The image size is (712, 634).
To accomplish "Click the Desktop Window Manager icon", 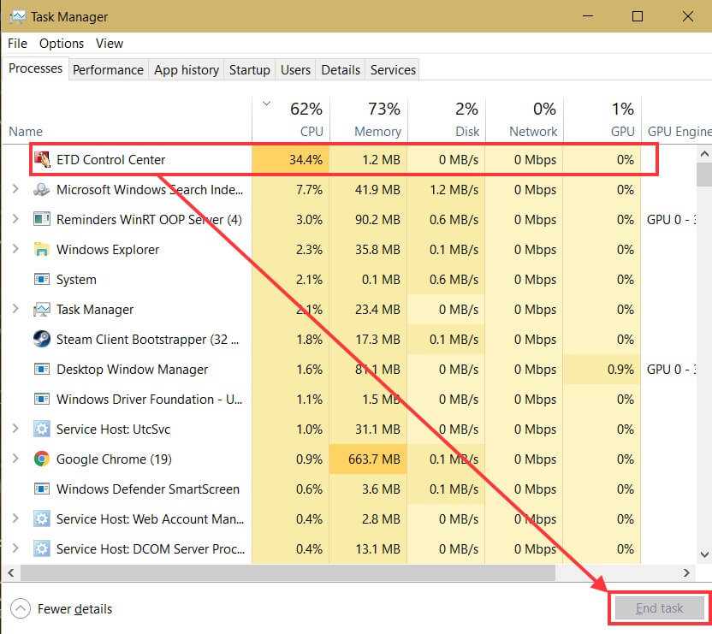I will [x=41, y=370].
